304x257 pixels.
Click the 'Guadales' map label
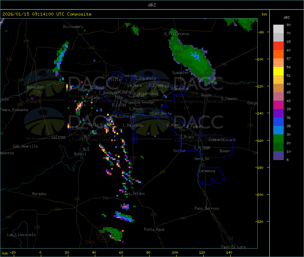coord(180,73)
